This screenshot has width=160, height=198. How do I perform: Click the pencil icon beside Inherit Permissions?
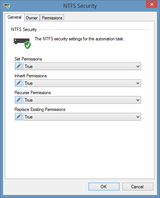coord(19,83)
